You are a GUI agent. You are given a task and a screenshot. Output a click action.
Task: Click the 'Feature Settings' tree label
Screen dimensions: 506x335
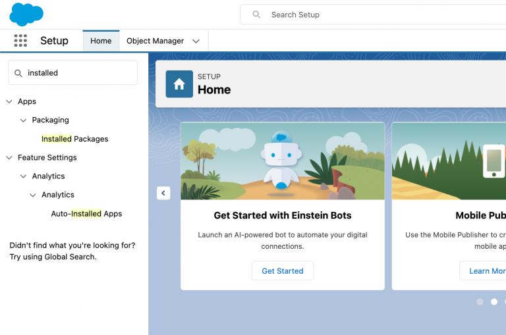click(x=47, y=158)
